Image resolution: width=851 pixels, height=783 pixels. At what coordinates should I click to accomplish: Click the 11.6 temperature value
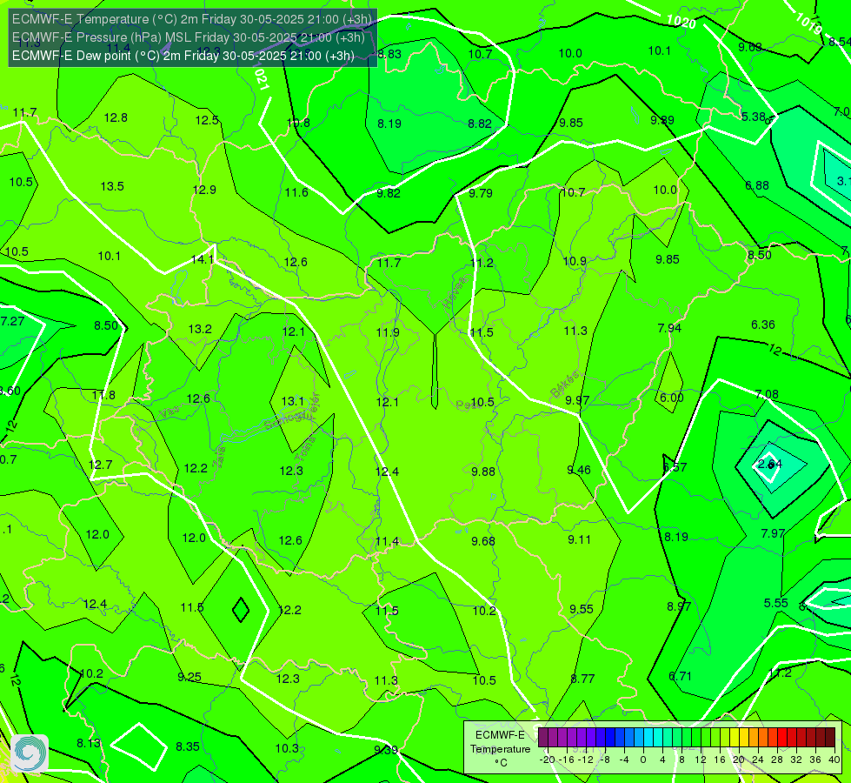(x=296, y=192)
